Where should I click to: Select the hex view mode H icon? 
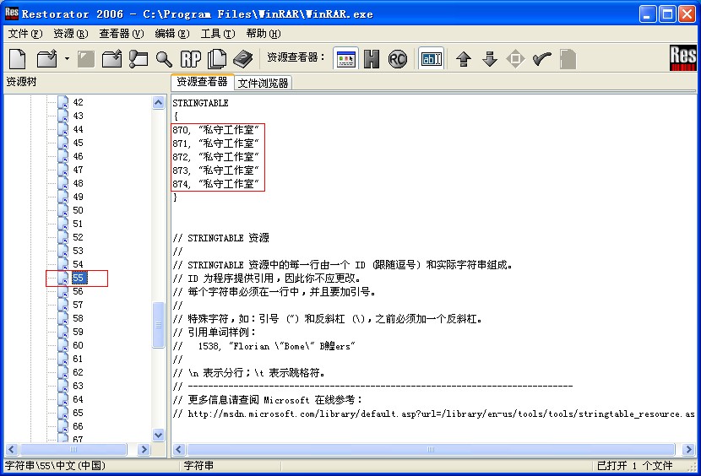click(x=372, y=59)
